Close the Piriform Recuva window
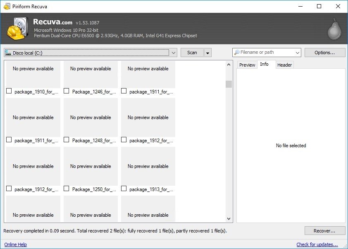This screenshot has width=348, height=249. tap(338, 6)
